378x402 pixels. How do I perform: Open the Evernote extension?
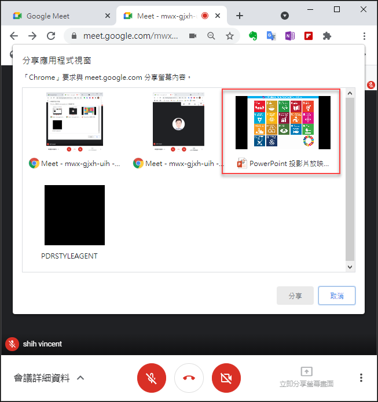tap(253, 36)
